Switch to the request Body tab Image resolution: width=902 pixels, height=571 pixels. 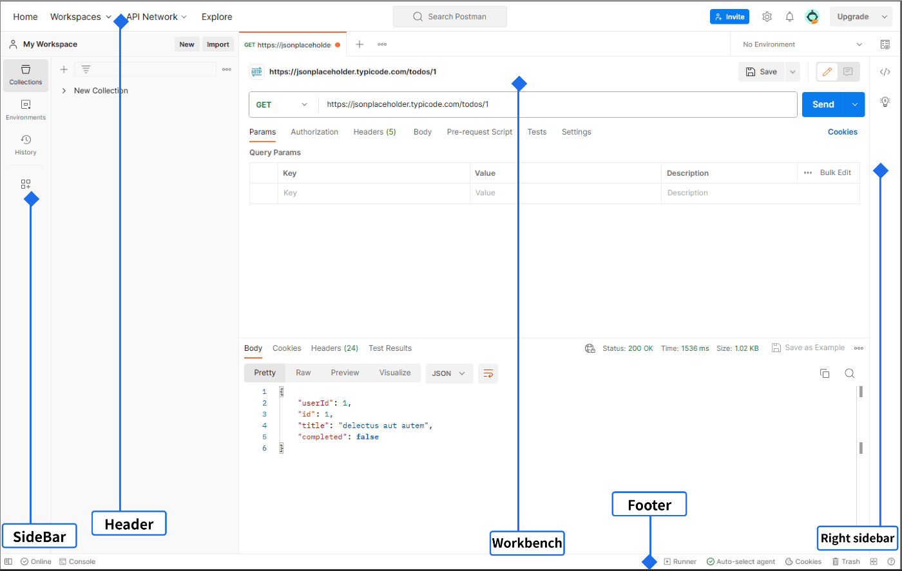[423, 132]
